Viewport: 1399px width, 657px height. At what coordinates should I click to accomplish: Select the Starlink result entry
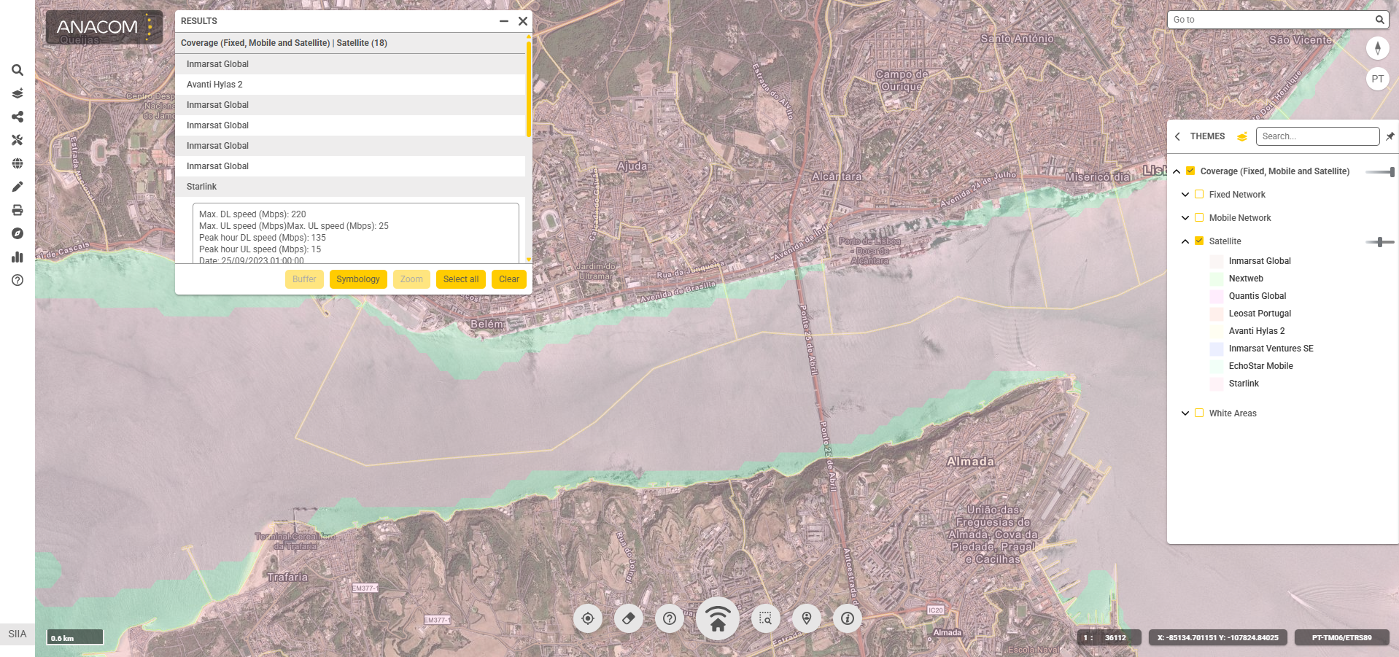pos(350,187)
